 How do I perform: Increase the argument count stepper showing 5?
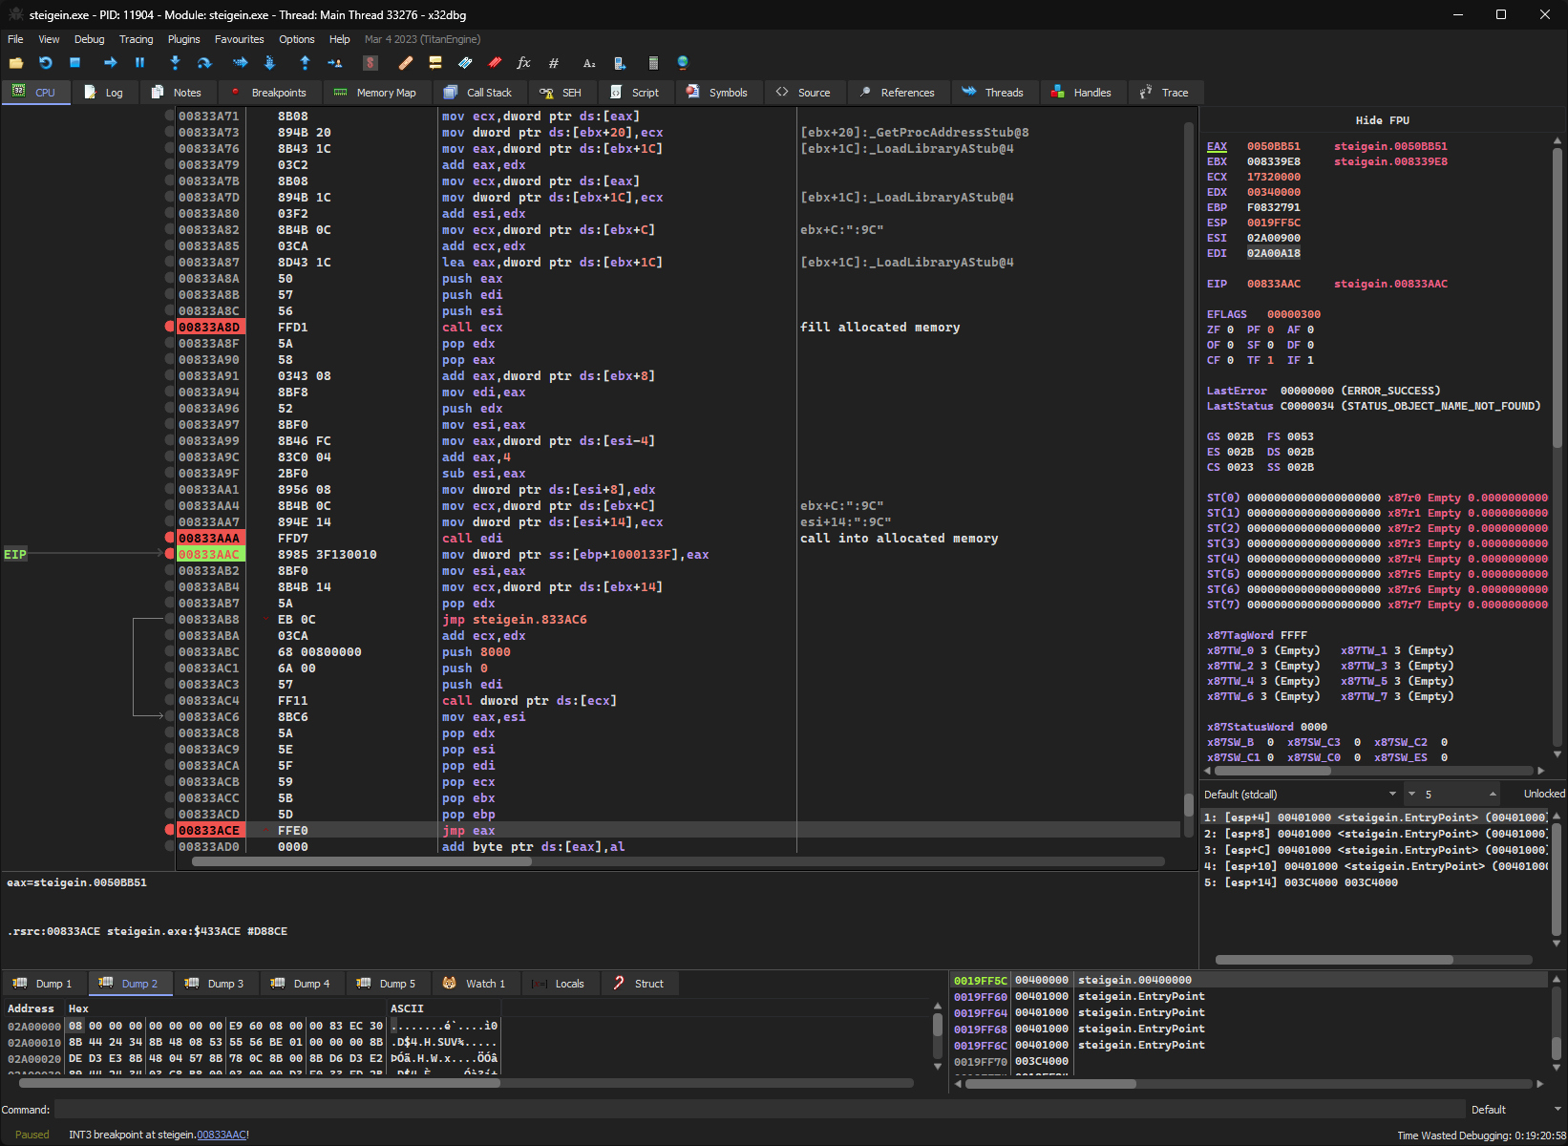pos(1493,792)
